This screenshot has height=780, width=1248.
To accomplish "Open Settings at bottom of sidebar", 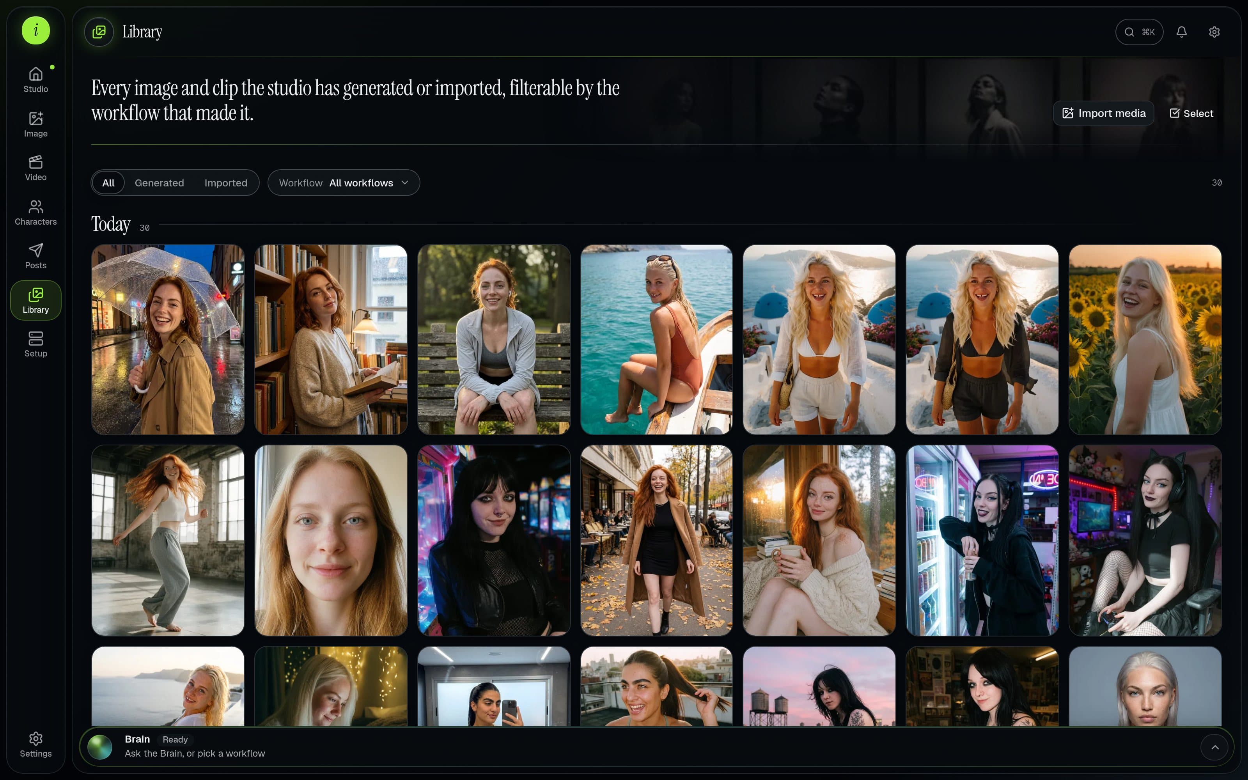I will (x=35, y=745).
